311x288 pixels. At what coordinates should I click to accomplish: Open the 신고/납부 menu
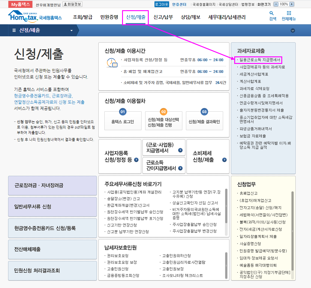pyautogui.click(x=163, y=17)
